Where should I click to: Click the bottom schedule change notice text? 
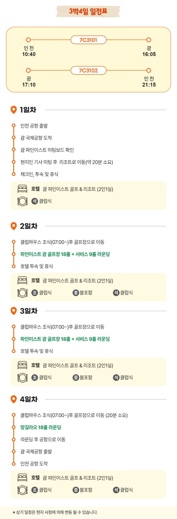click(x=55, y=512)
